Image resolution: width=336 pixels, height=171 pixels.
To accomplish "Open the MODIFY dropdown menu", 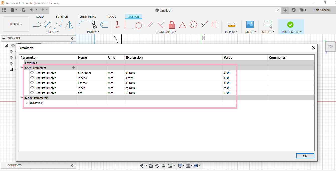I will click(x=93, y=32).
